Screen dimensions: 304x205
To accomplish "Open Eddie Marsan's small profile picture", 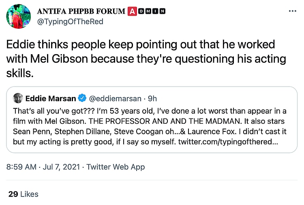I will pyautogui.click(x=18, y=98).
